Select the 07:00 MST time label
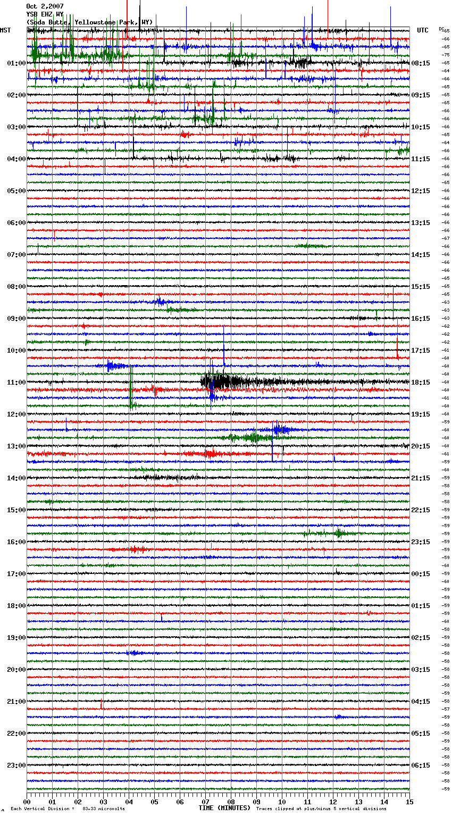 point(16,255)
